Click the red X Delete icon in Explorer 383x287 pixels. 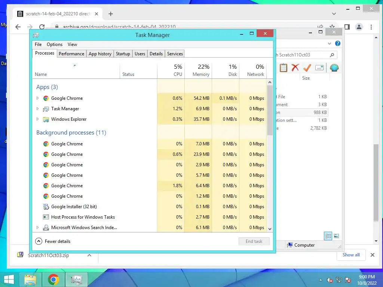click(x=295, y=68)
